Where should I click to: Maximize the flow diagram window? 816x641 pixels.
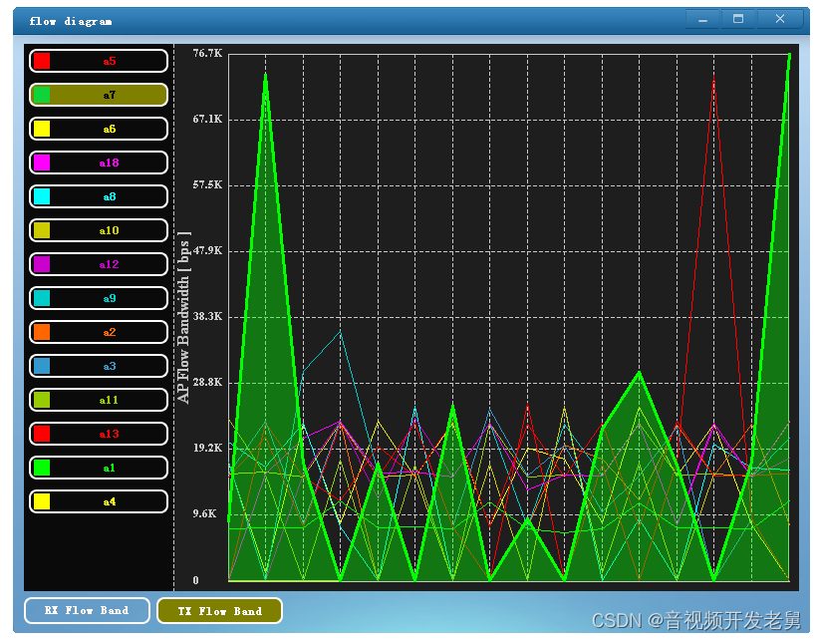coord(738,19)
